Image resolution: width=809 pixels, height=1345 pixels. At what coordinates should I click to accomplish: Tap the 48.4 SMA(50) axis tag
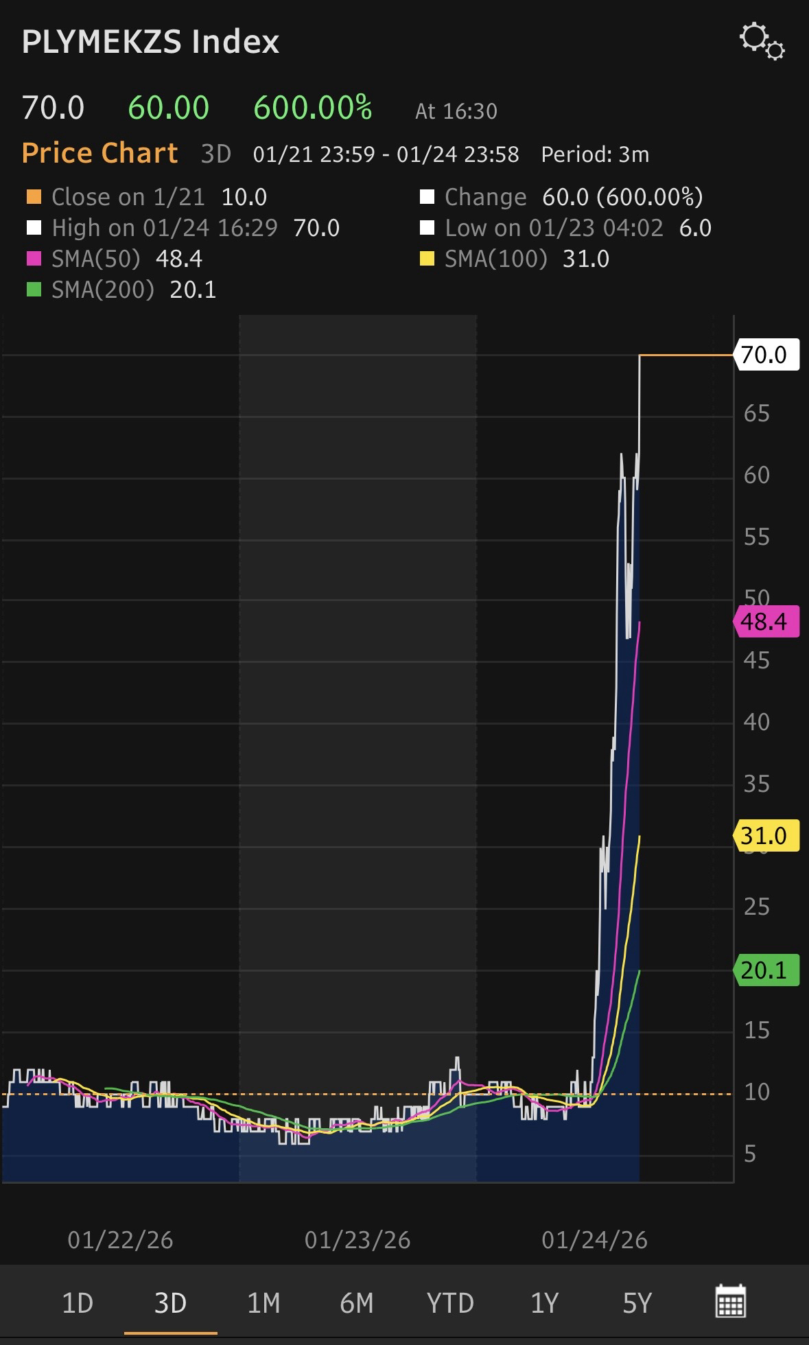[x=766, y=622]
